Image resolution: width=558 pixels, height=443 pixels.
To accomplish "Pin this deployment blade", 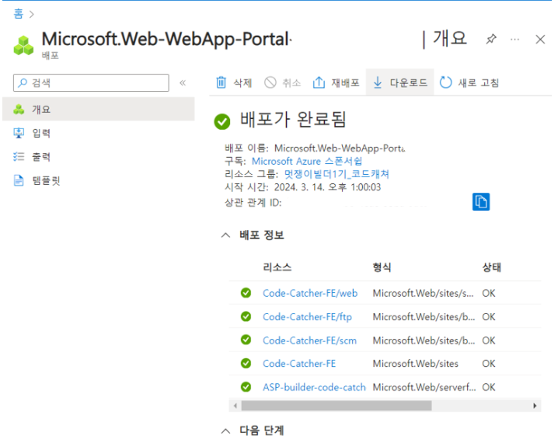I will tap(491, 39).
